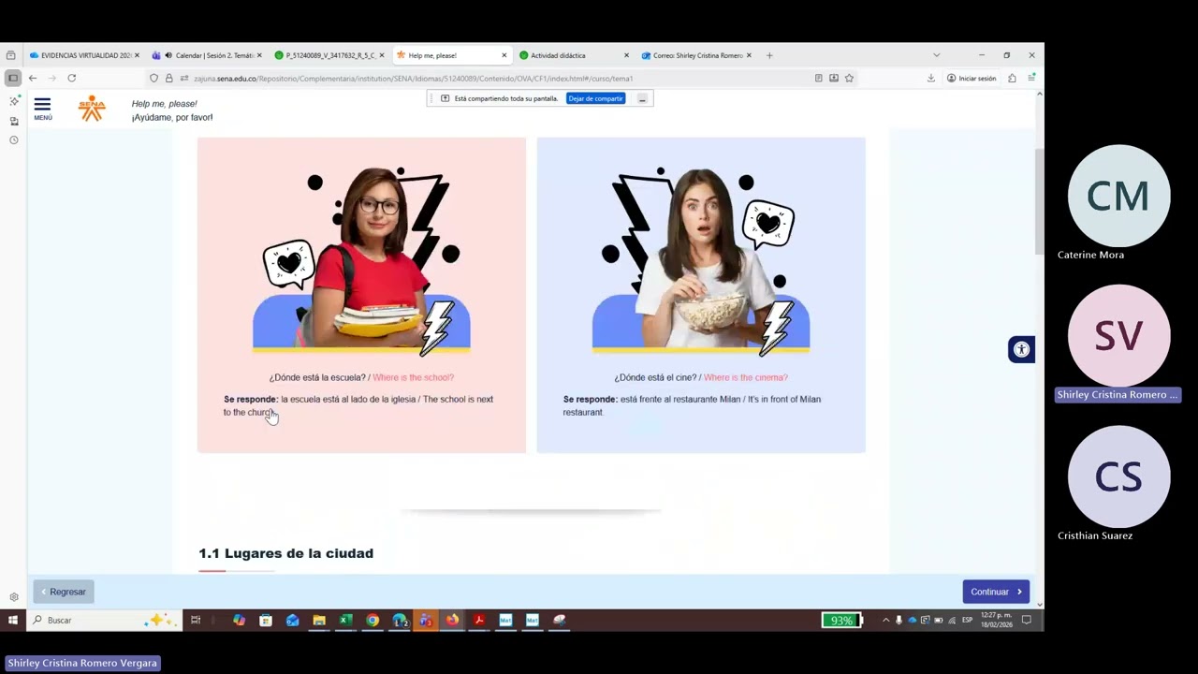Open the Windows Start menu

13,620
